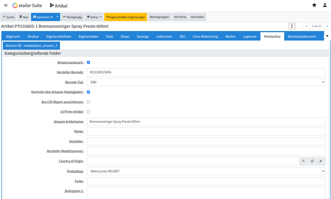Open the Barcode-Typ dropdown
Viewport: 331px width, 199px height.
(206, 82)
